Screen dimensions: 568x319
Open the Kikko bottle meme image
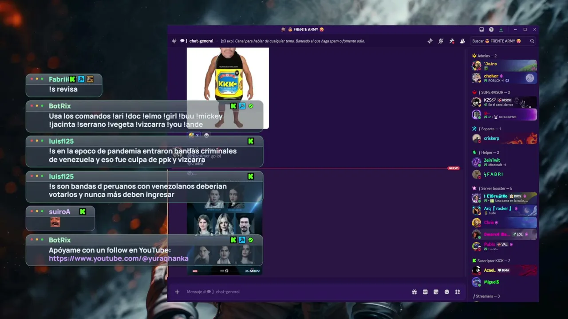coord(228,88)
